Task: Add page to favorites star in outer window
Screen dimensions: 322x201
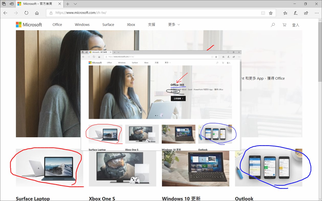Action: tap(271, 13)
